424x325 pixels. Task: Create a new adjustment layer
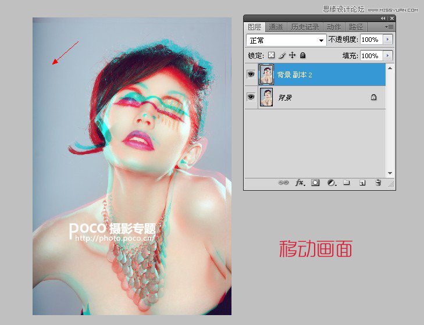pos(332,183)
